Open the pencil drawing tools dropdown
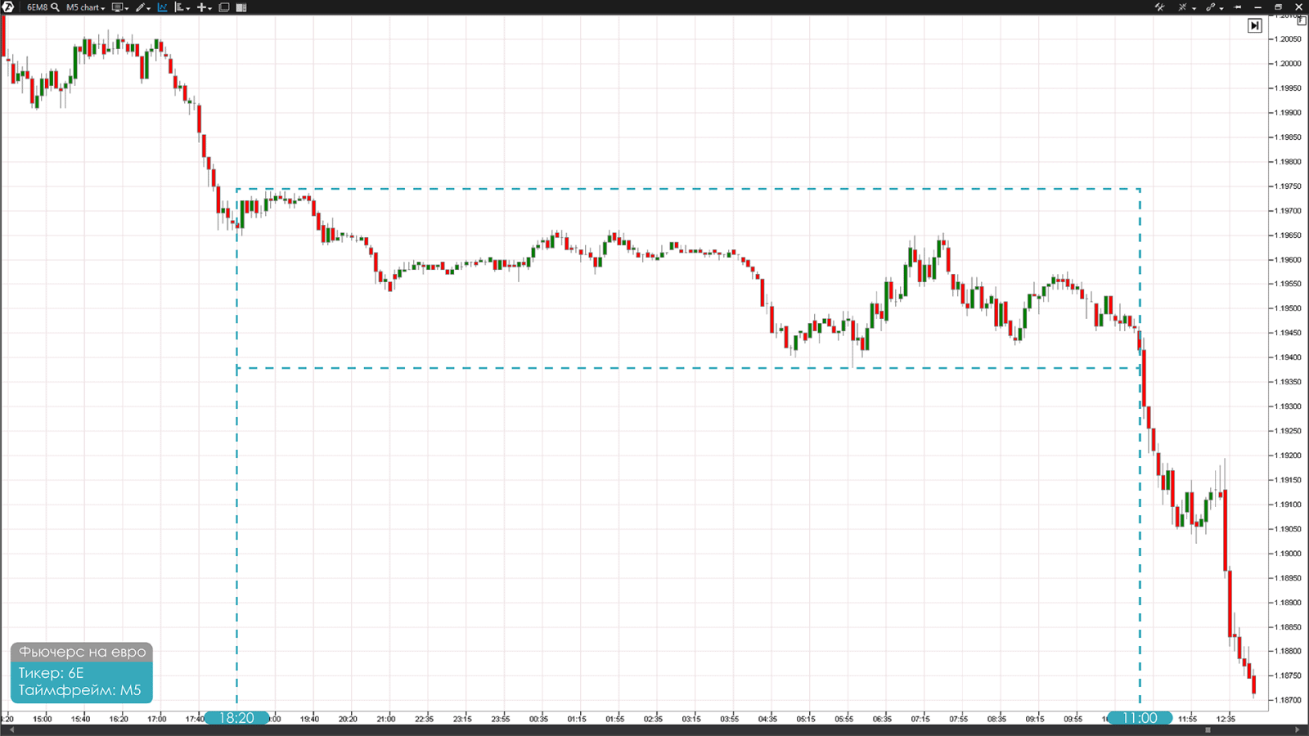1309x736 pixels. coord(142,7)
